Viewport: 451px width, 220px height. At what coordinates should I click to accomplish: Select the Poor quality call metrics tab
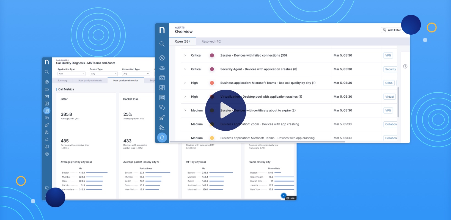pos(126,81)
